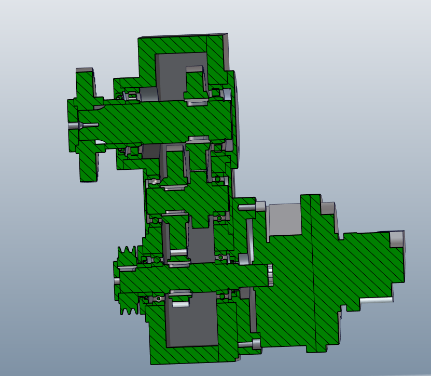Image resolution: width=431 pixels, height=376 pixels.
Task: Select the toothed right end of bottom shaft
Action: pos(270,275)
